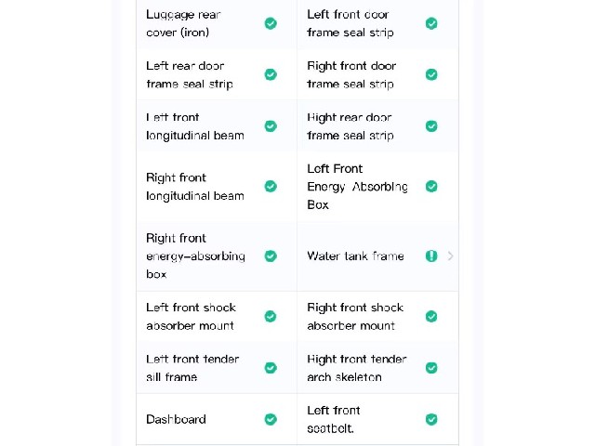
Task: Tap Left front longitudinal beam check icon
Action: (x=271, y=126)
